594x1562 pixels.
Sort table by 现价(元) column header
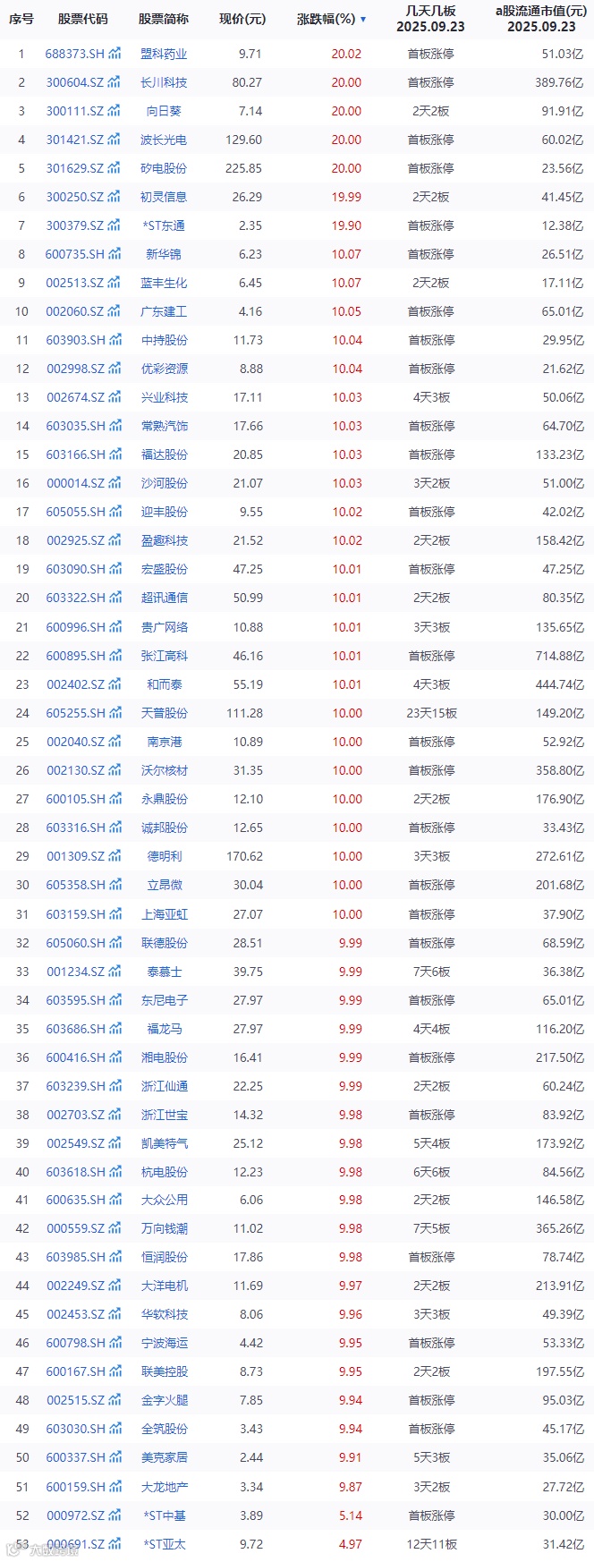tap(242, 19)
